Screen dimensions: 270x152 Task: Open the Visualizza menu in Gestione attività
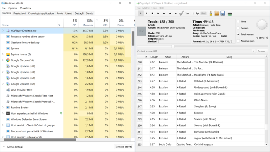click(25, 8)
